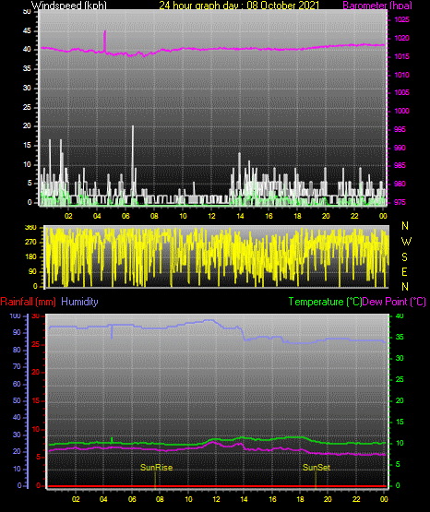Click the E compass direction label
Image resolution: width=430 pixels, height=512 pixels.
tap(404, 272)
